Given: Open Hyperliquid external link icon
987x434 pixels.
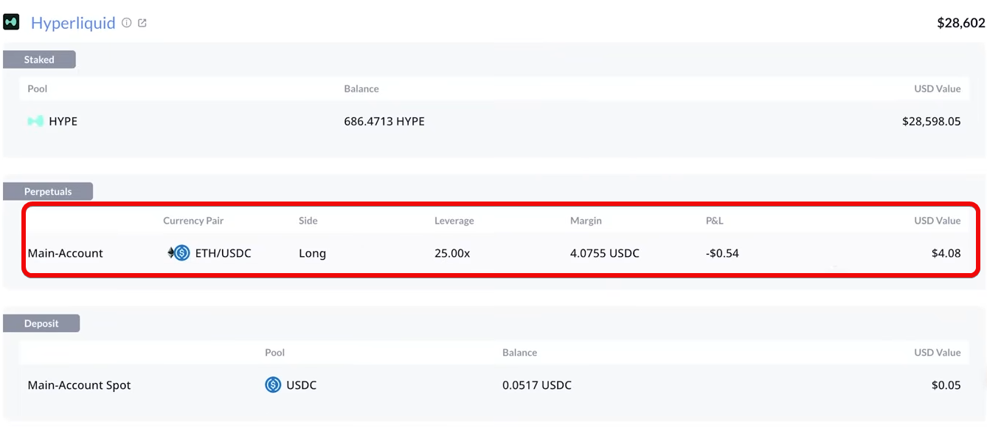Looking at the screenshot, I should click(x=142, y=23).
